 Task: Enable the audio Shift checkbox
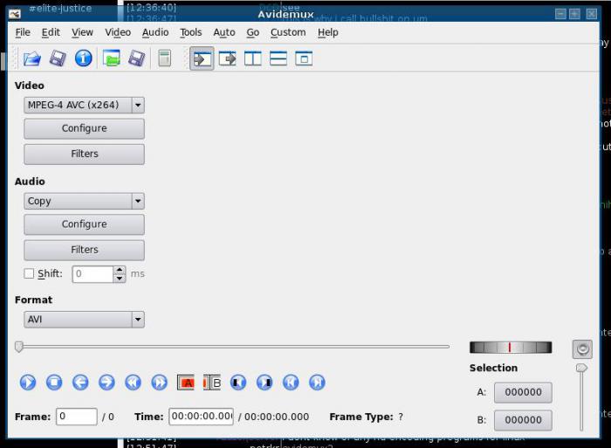29,273
